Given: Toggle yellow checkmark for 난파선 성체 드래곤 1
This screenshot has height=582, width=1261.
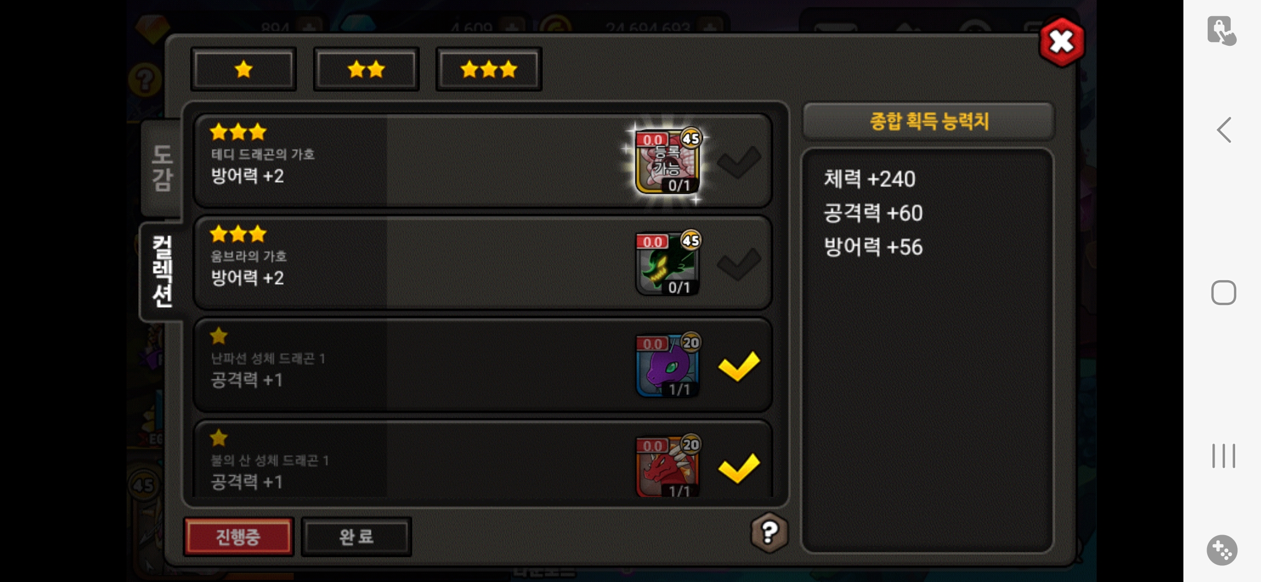Looking at the screenshot, I should 739,366.
